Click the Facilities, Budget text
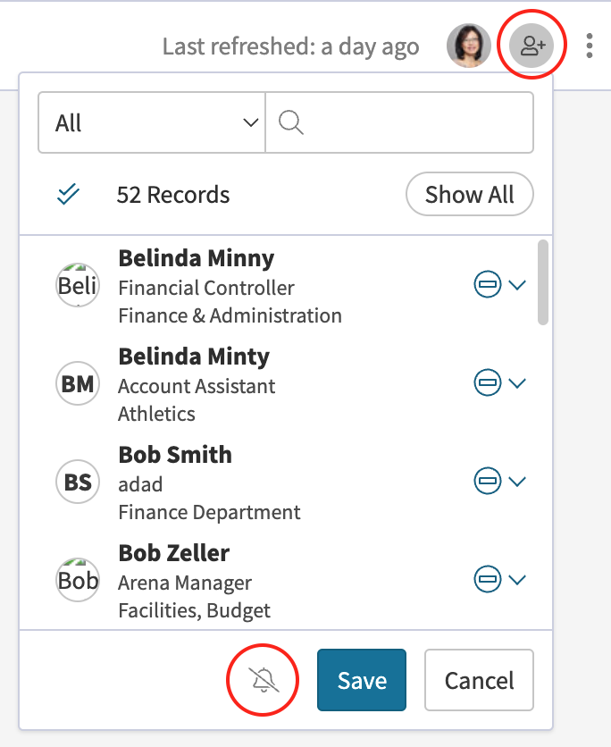The height and width of the screenshot is (747, 611). click(195, 611)
